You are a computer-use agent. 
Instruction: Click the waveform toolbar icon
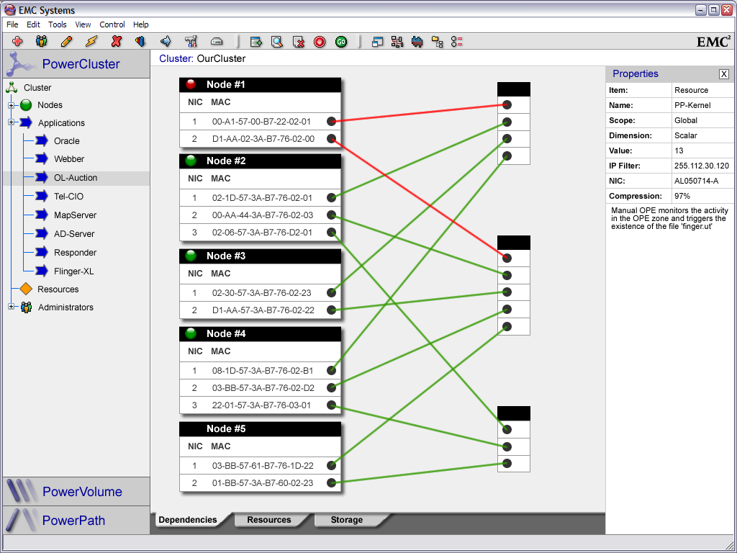coord(417,42)
